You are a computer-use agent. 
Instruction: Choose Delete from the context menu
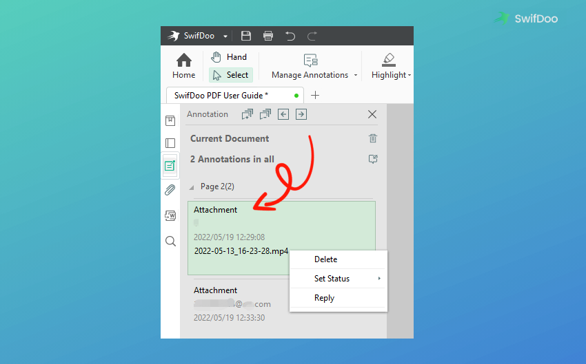coord(339,259)
